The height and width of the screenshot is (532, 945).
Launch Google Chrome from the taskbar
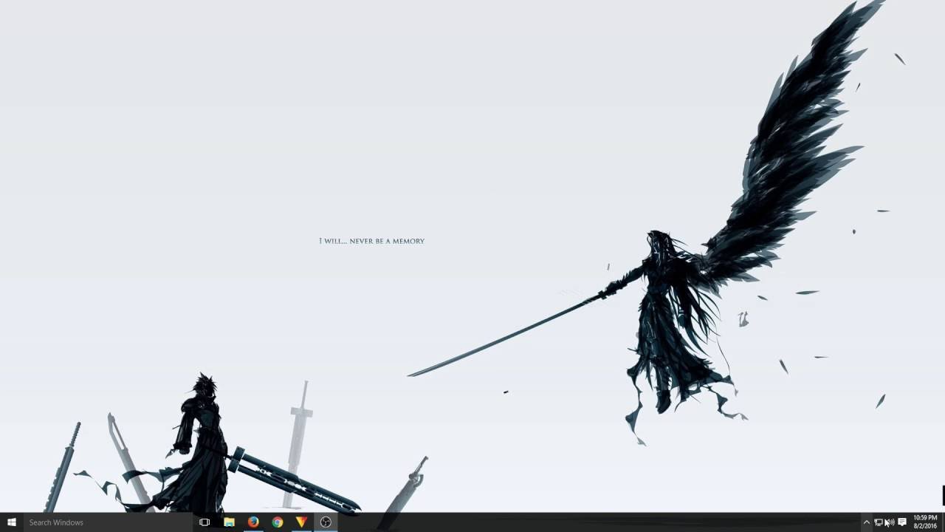click(278, 522)
